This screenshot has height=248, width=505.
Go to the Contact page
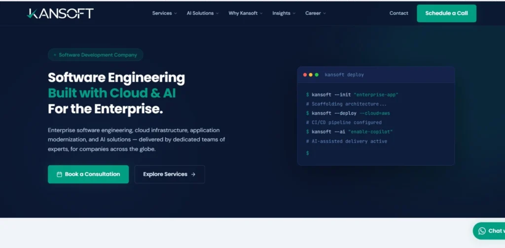point(398,13)
